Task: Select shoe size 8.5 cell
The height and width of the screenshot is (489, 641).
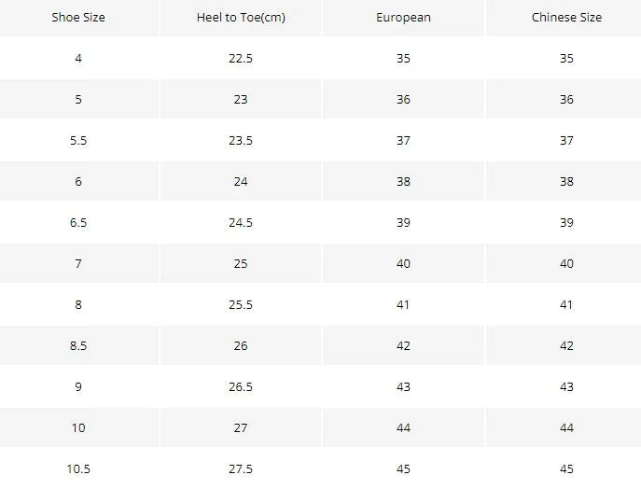Action: (x=78, y=346)
